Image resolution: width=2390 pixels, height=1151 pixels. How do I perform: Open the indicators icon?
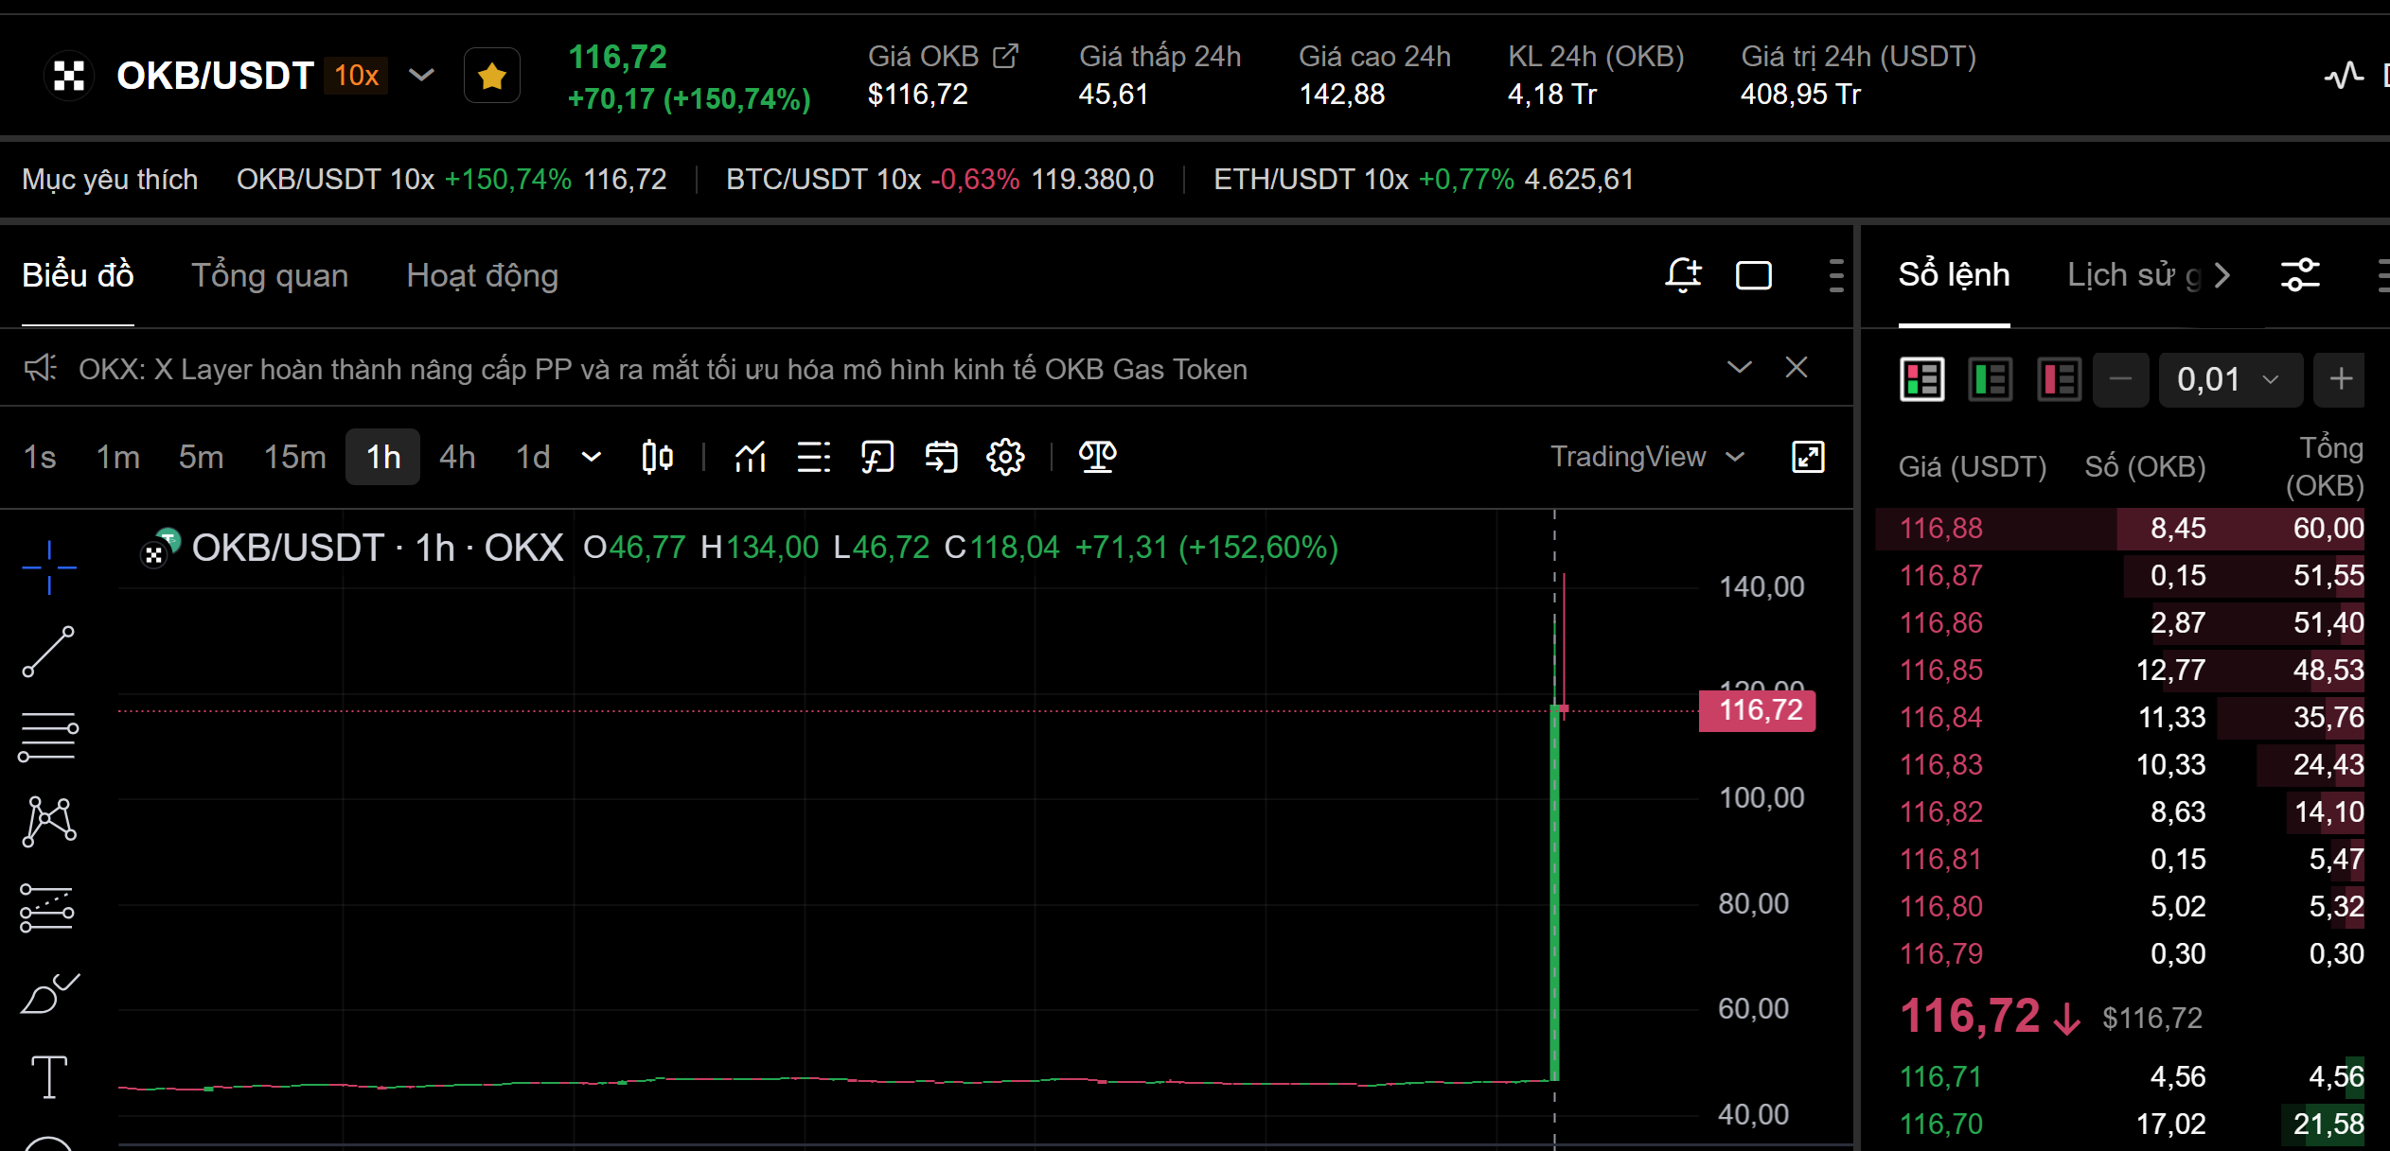pyautogui.click(x=751, y=457)
